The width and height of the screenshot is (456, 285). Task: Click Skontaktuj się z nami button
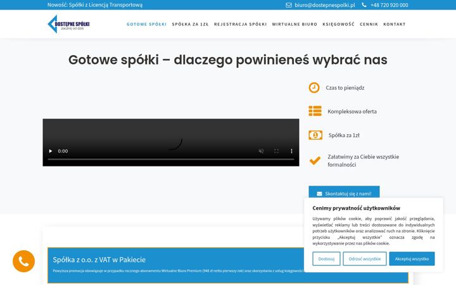click(x=344, y=193)
